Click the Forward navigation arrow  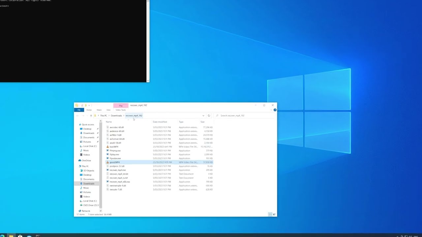click(82, 116)
